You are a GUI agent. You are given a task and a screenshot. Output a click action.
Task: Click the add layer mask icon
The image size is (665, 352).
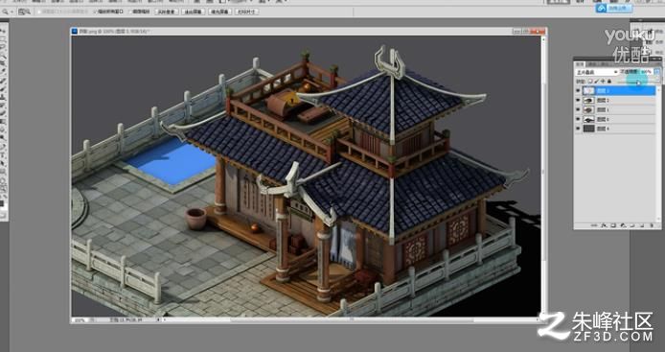click(613, 225)
